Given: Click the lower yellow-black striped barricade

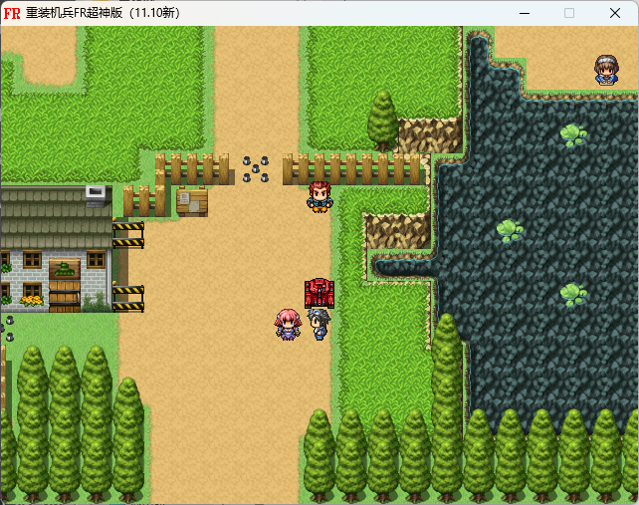Looking at the screenshot, I should click(128, 298).
